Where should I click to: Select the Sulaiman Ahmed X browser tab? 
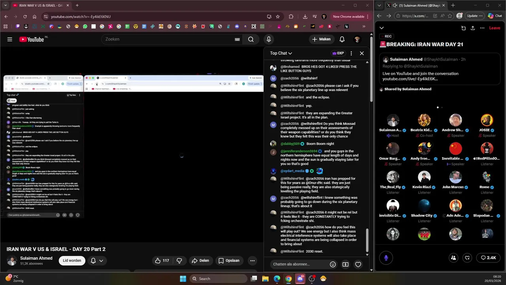(x=416, y=6)
